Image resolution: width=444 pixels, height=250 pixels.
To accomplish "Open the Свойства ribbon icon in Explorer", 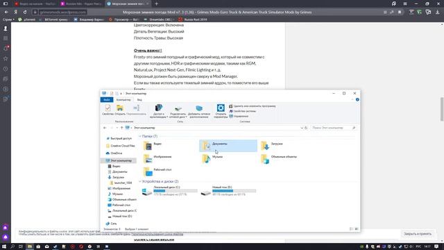I will tap(108, 110).
